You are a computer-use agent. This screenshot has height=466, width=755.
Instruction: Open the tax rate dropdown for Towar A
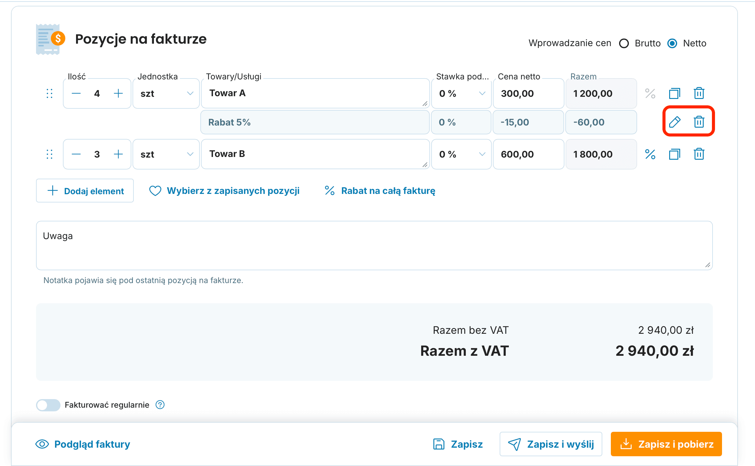pos(461,93)
